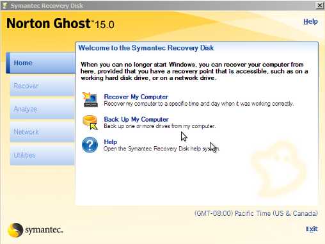Open the Recover My Computer link
This screenshot has height=244, width=325.
point(136,97)
